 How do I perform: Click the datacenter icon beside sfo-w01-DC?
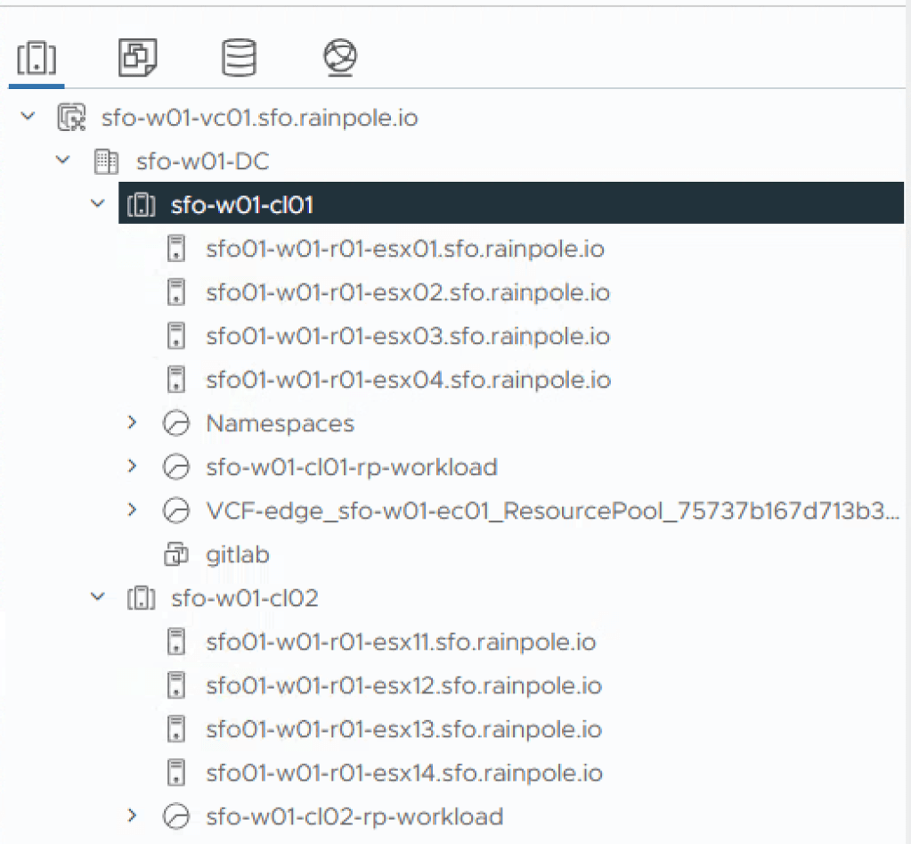pyautogui.click(x=106, y=161)
